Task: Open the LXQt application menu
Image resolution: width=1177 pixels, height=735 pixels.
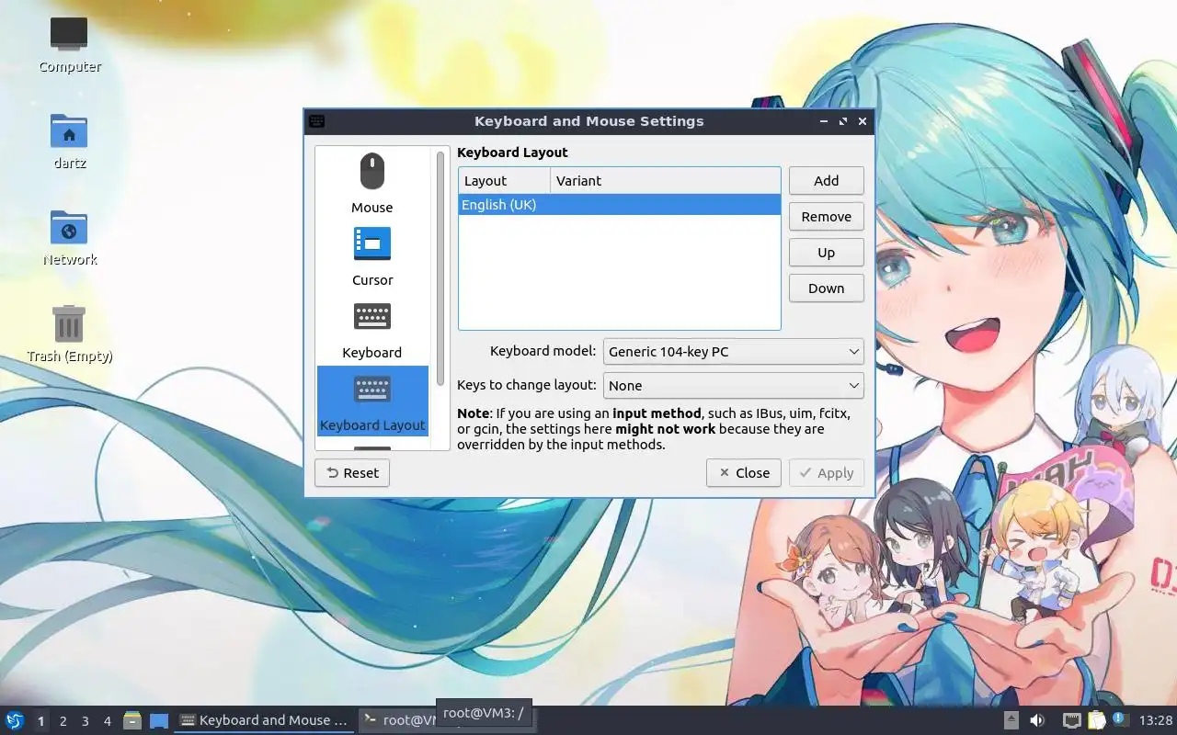Action: point(15,720)
